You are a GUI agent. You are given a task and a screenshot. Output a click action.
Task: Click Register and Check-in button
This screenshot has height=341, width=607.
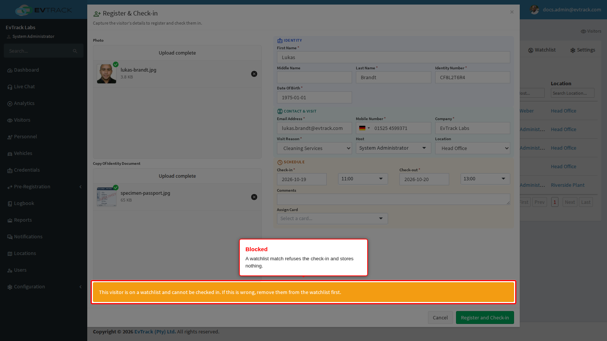485,318
